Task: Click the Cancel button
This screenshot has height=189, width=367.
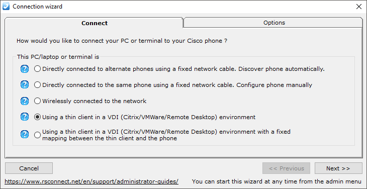Action: point(29,168)
